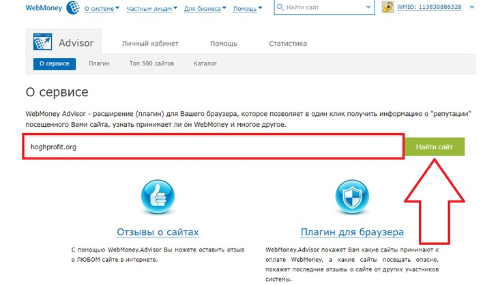Open the top search box dropdown arrow
This screenshot has width=498, height=285.
[x=368, y=7]
